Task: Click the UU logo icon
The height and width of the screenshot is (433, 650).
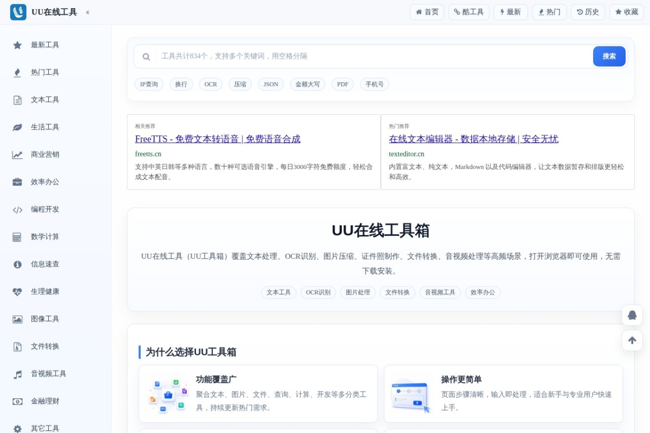Action: [x=18, y=12]
